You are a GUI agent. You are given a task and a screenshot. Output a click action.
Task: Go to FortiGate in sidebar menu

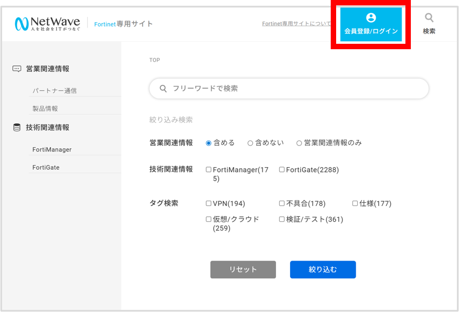click(46, 168)
